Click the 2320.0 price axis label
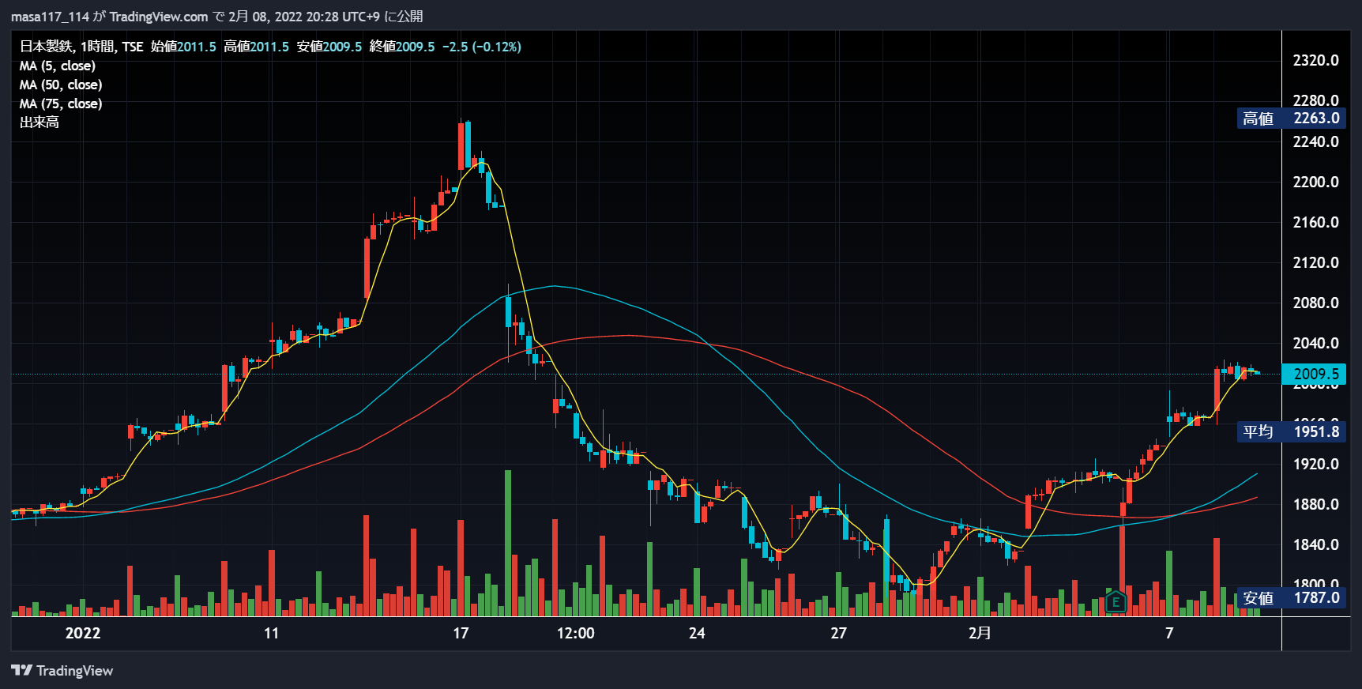Screen dimensions: 1362x689 (1315, 61)
